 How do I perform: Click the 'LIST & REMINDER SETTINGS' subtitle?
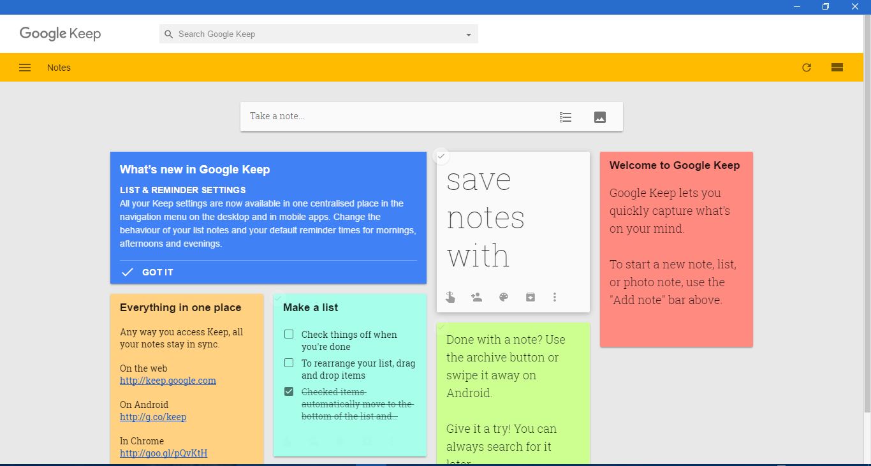[x=183, y=190]
